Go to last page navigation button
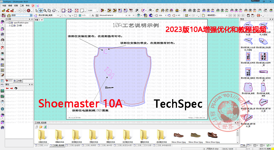The width and height of the screenshot is (274, 150). coord(243,15)
